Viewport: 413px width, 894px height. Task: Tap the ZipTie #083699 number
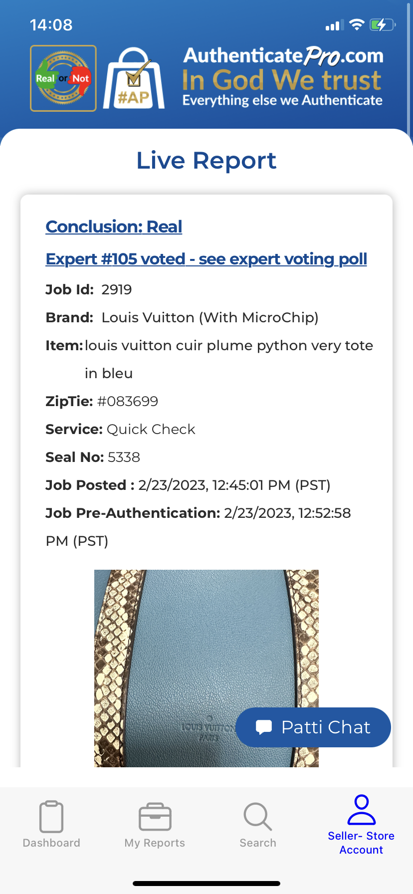pyautogui.click(x=128, y=401)
